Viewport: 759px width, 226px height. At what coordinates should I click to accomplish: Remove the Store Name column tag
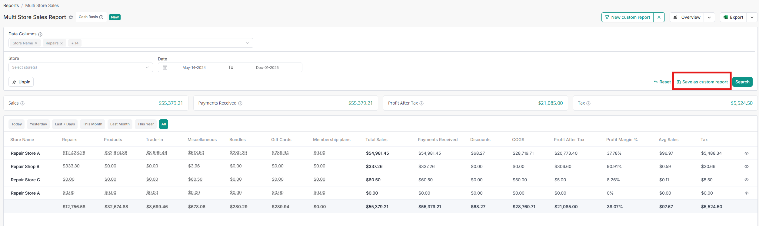click(x=36, y=43)
